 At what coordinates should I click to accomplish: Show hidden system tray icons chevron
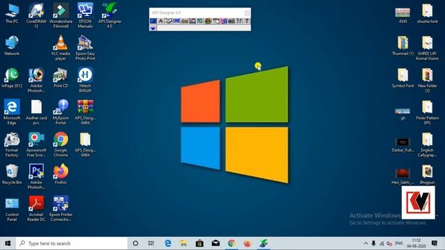pyautogui.click(x=366, y=243)
